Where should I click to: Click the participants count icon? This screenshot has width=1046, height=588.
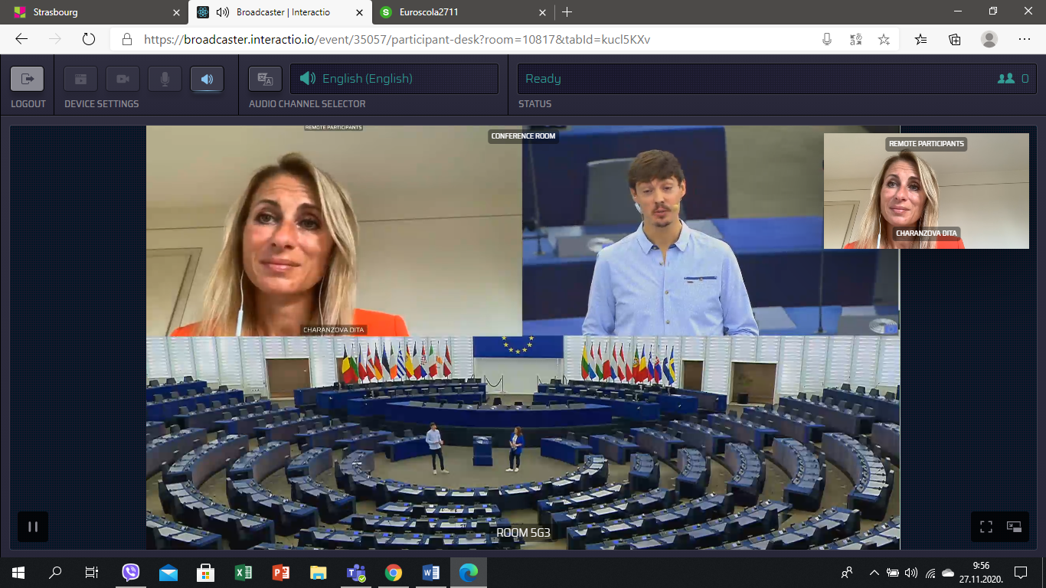point(1005,79)
